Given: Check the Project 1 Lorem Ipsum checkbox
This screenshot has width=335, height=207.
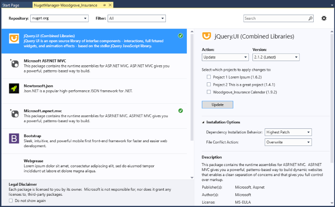Looking at the screenshot, I should pyautogui.click(x=209, y=77).
